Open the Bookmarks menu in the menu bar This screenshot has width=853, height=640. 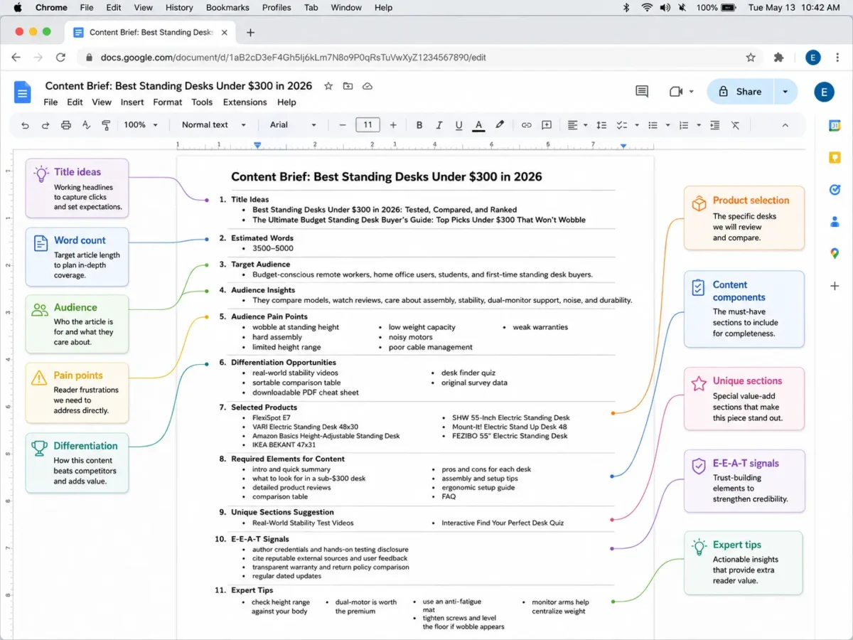[227, 8]
